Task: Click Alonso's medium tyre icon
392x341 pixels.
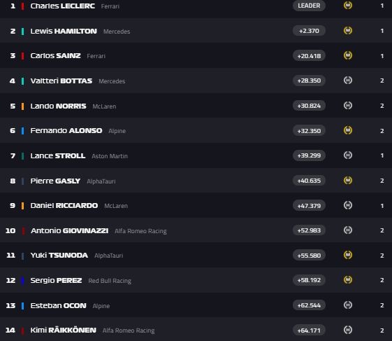Action: (348, 130)
